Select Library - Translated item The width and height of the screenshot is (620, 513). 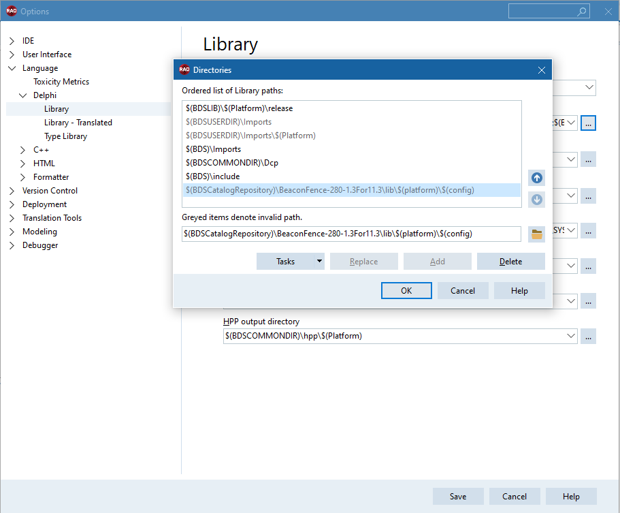[x=78, y=123]
